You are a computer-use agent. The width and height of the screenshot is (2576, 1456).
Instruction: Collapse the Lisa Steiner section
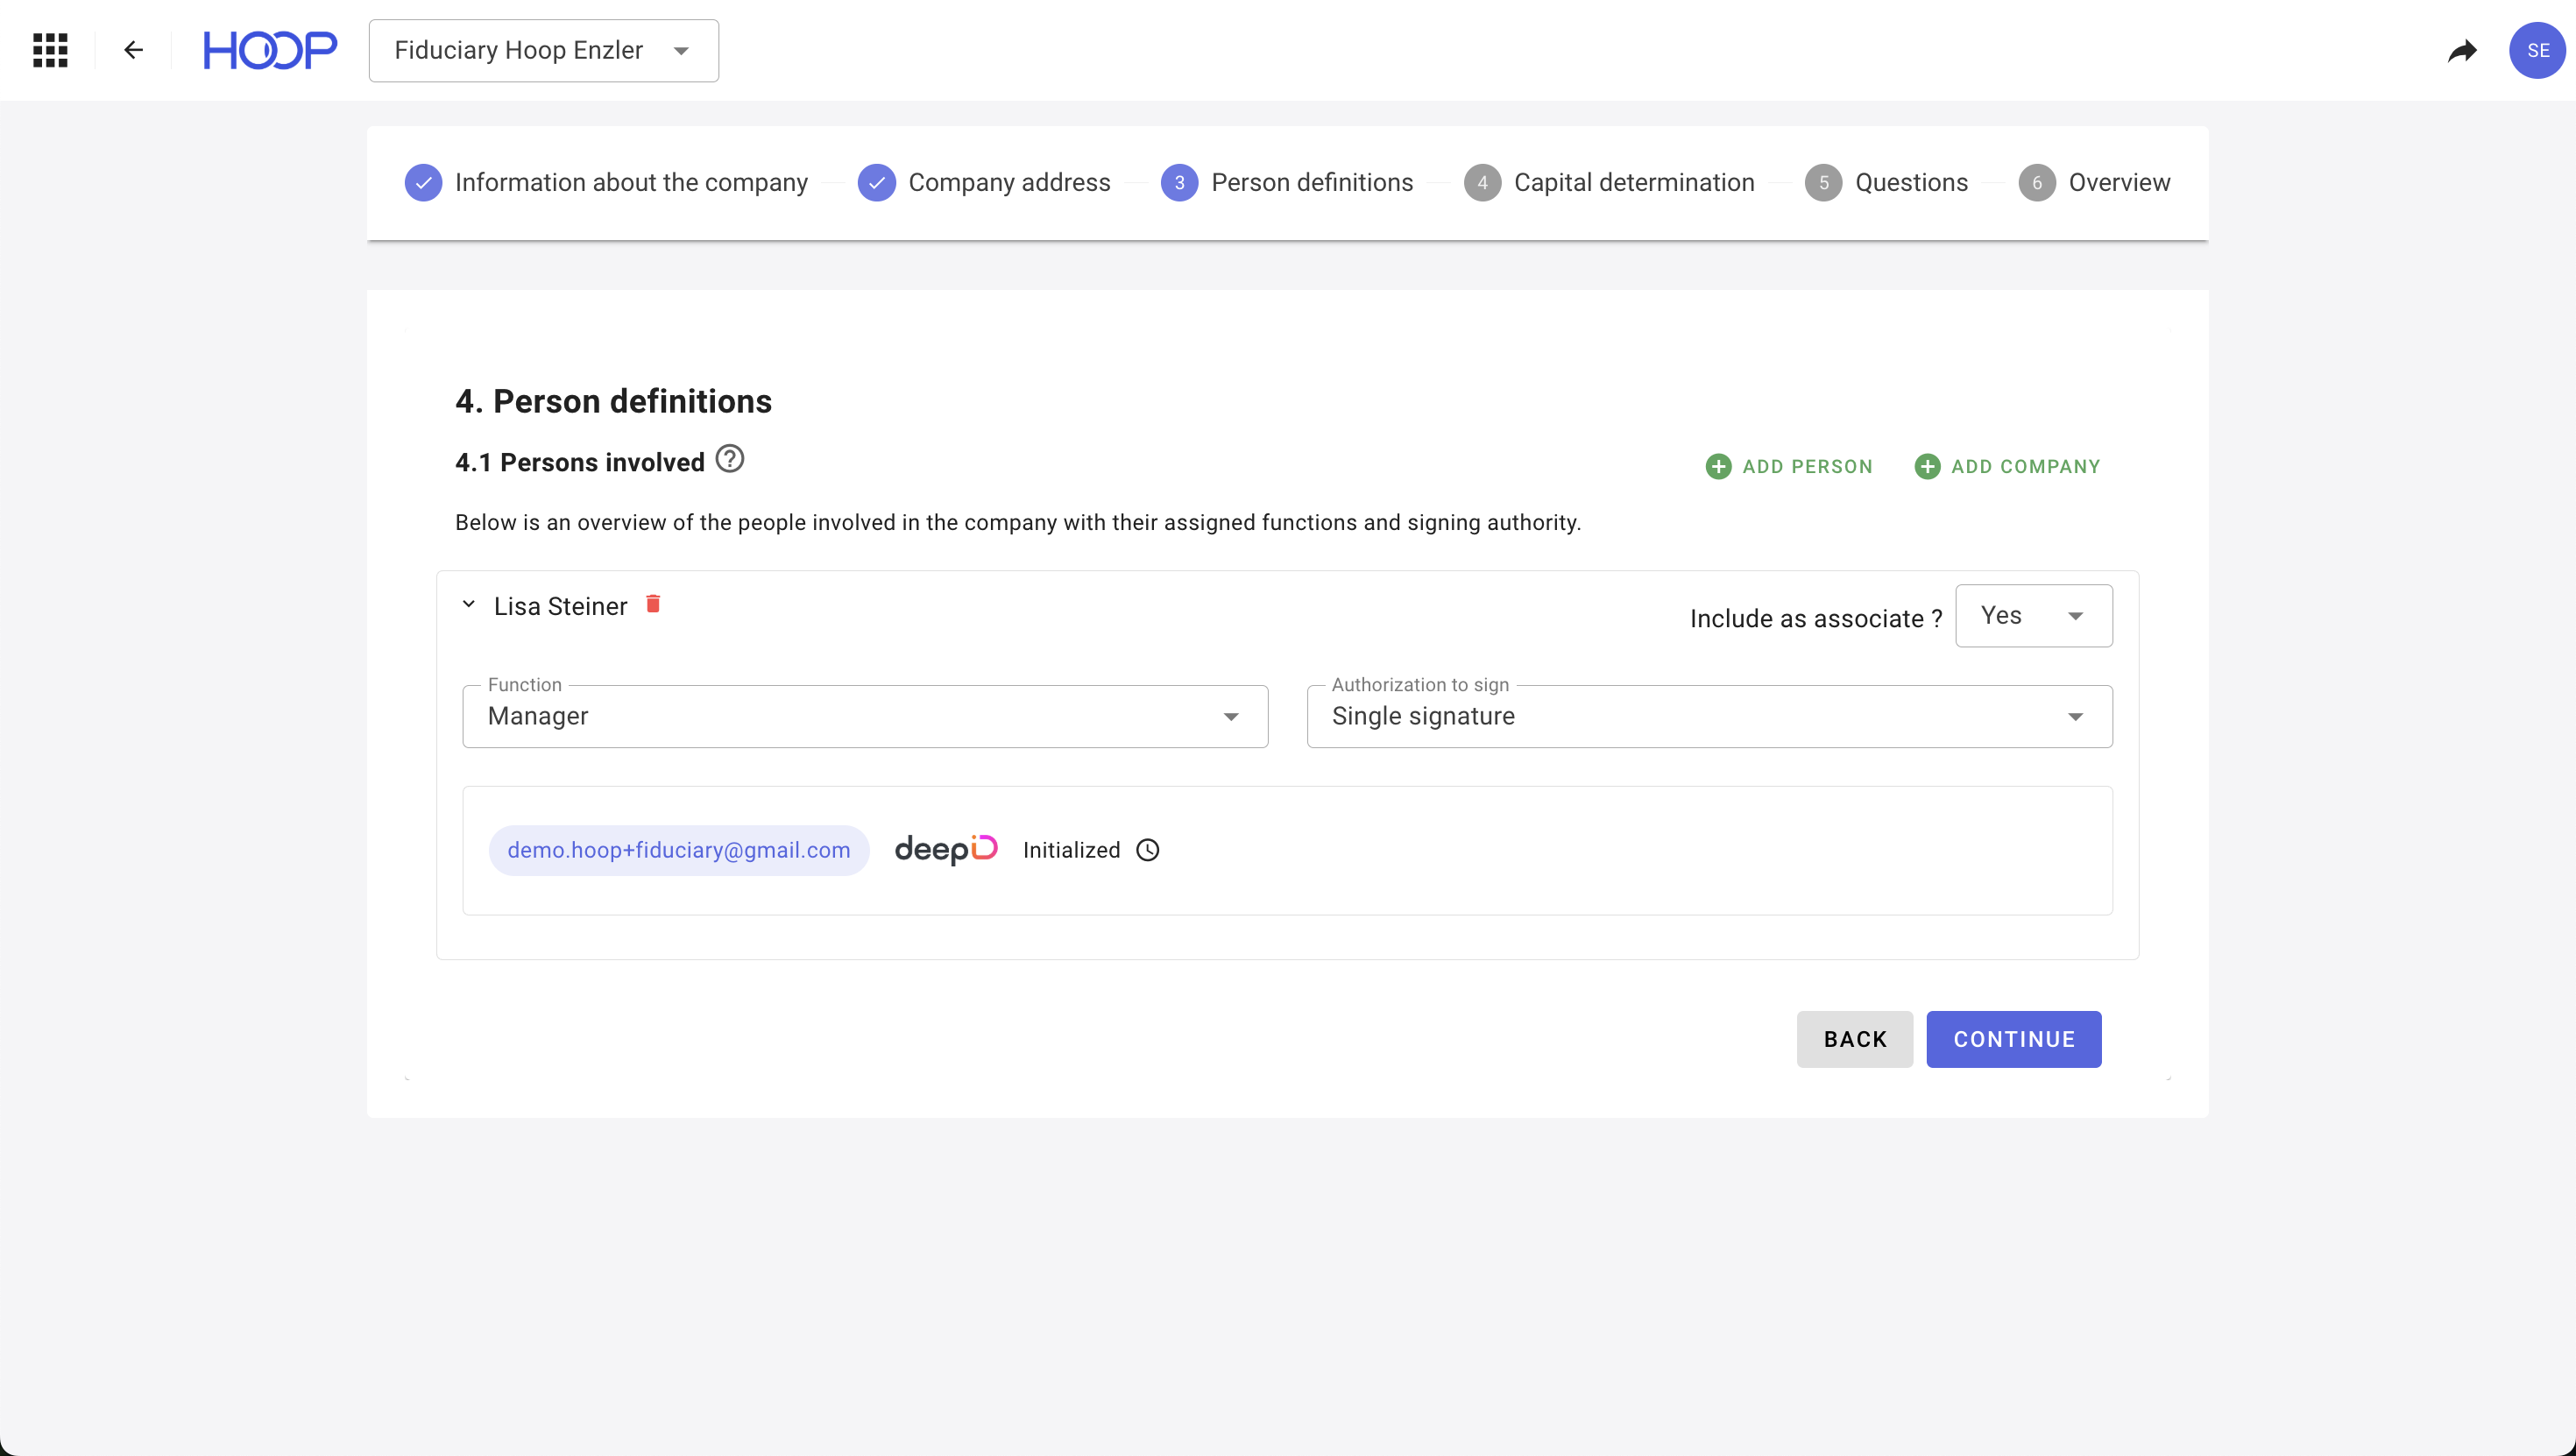(468, 605)
